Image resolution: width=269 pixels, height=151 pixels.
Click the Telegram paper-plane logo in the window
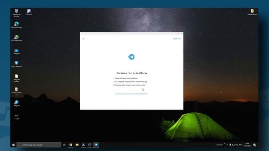click(132, 57)
